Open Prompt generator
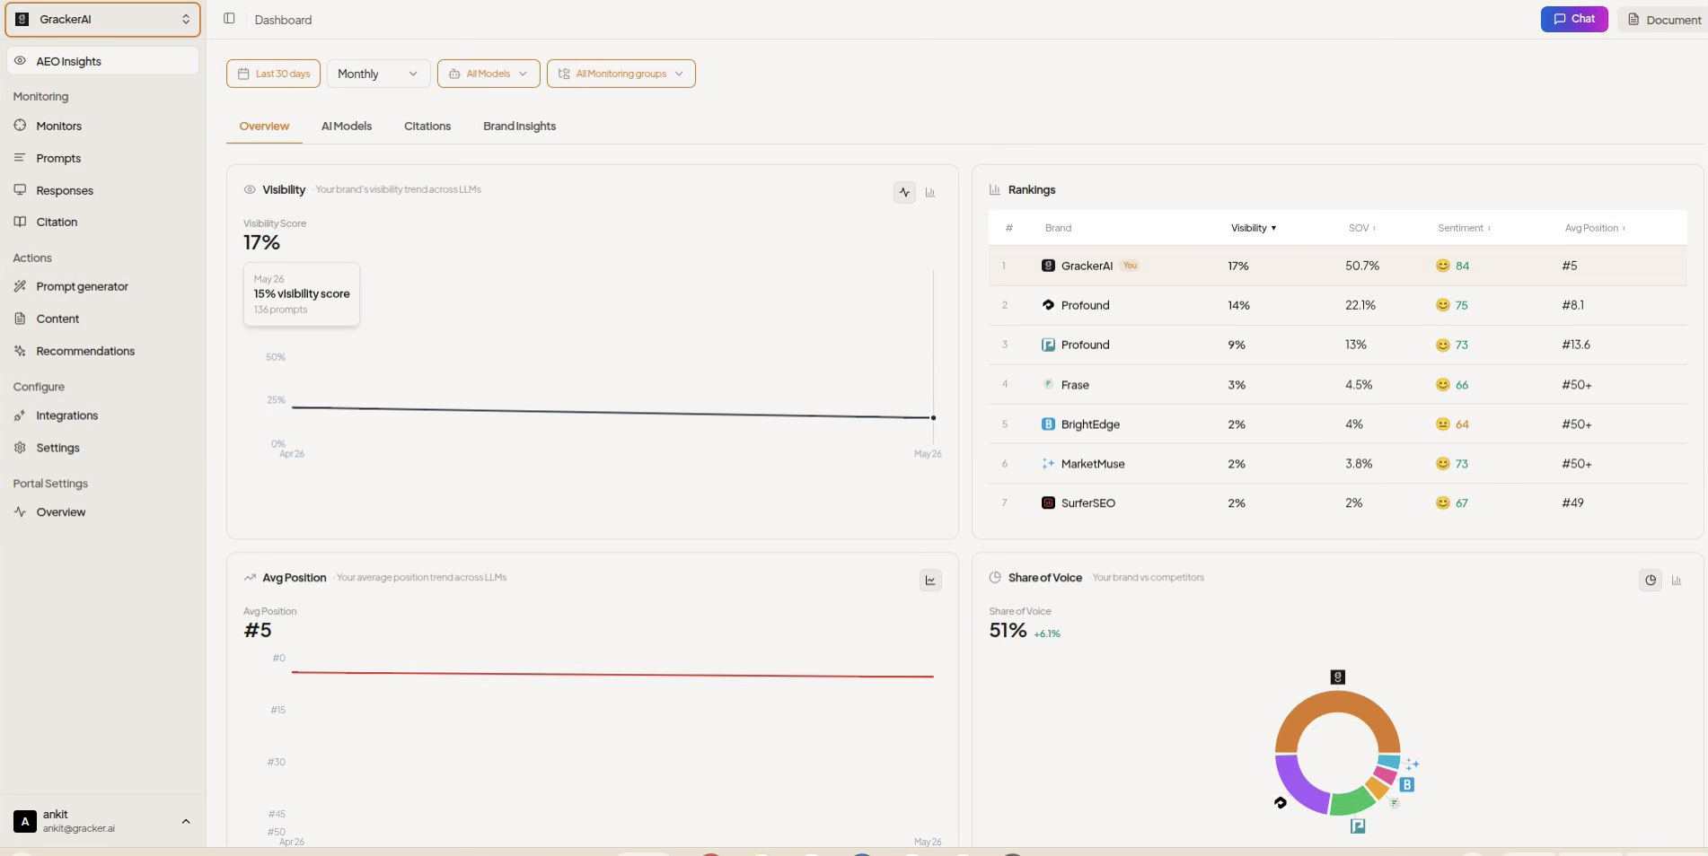The width and height of the screenshot is (1708, 856). (82, 287)
